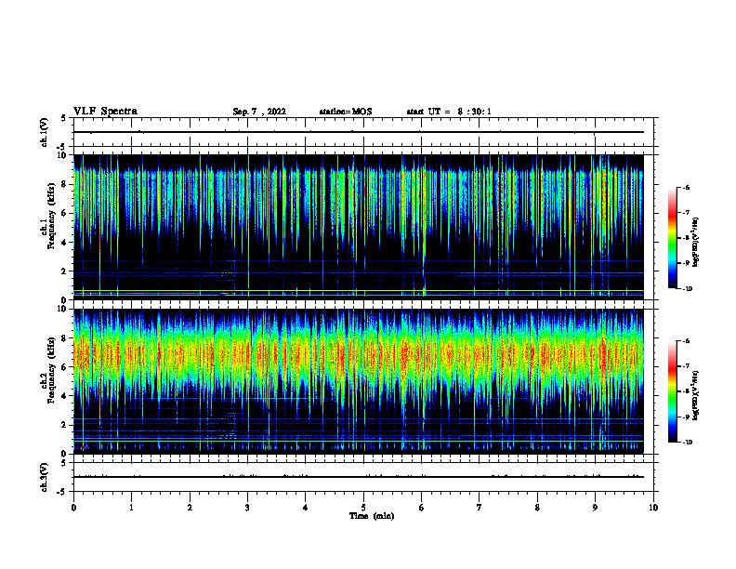Click the "0" tick label on the time axis
The width and height of the screenshot is (736, 569).
pyautogui.click(x=73, y=508)
